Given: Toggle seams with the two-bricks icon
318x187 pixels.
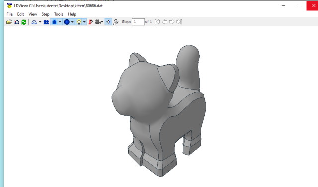Looking at the screenshot, I should pos(46,22).
